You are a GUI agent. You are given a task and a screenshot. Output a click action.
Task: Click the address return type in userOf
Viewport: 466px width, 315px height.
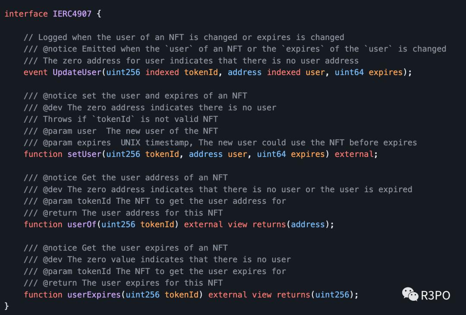[308, 225]
